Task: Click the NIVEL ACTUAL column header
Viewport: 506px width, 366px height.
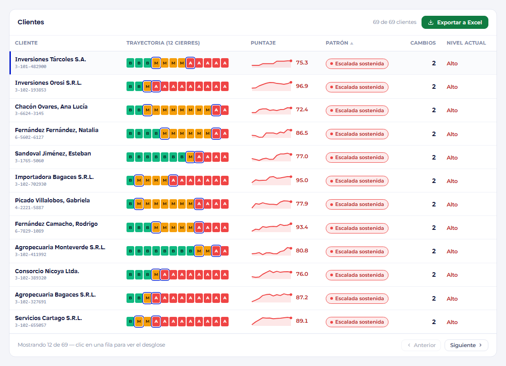Action: tap(466, 43)
